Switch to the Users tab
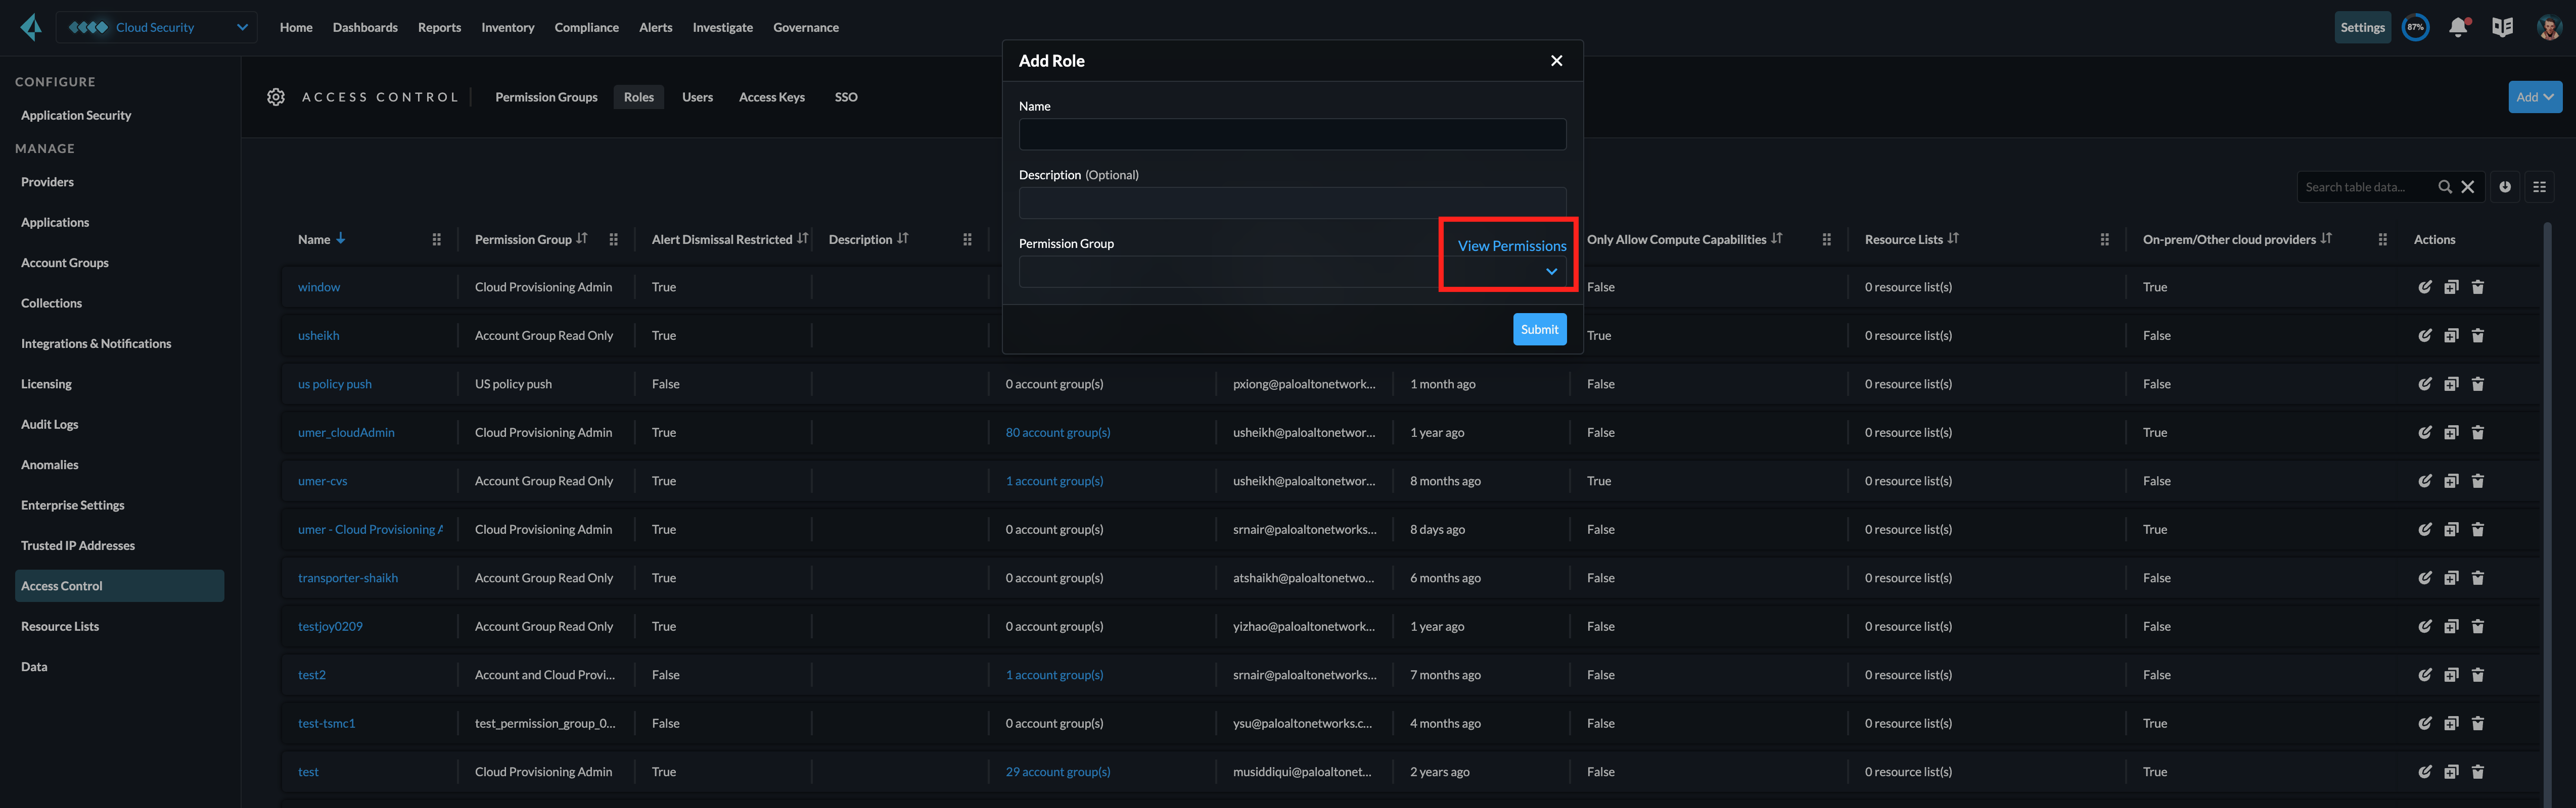The image size is (2576, 808). click(697, 97)
